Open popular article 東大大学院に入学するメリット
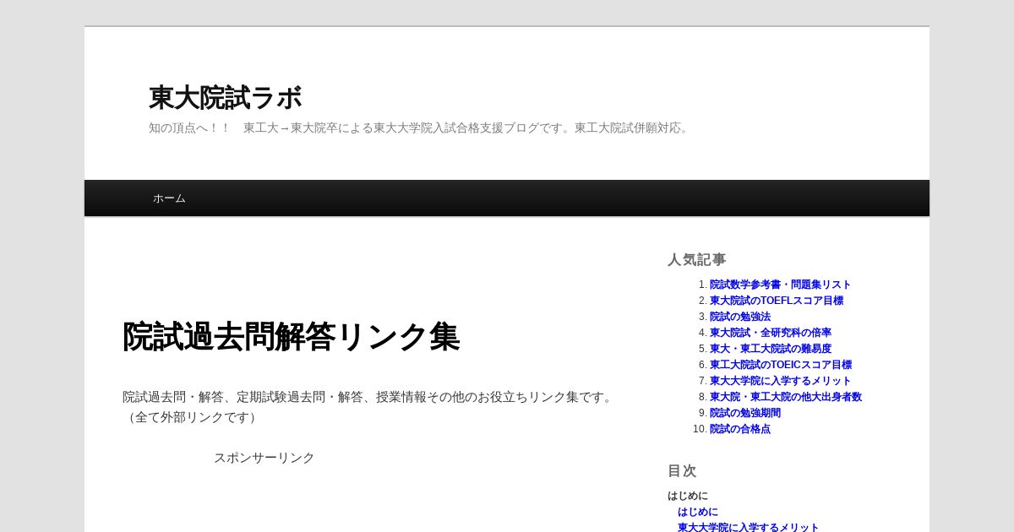 [781, 381]
